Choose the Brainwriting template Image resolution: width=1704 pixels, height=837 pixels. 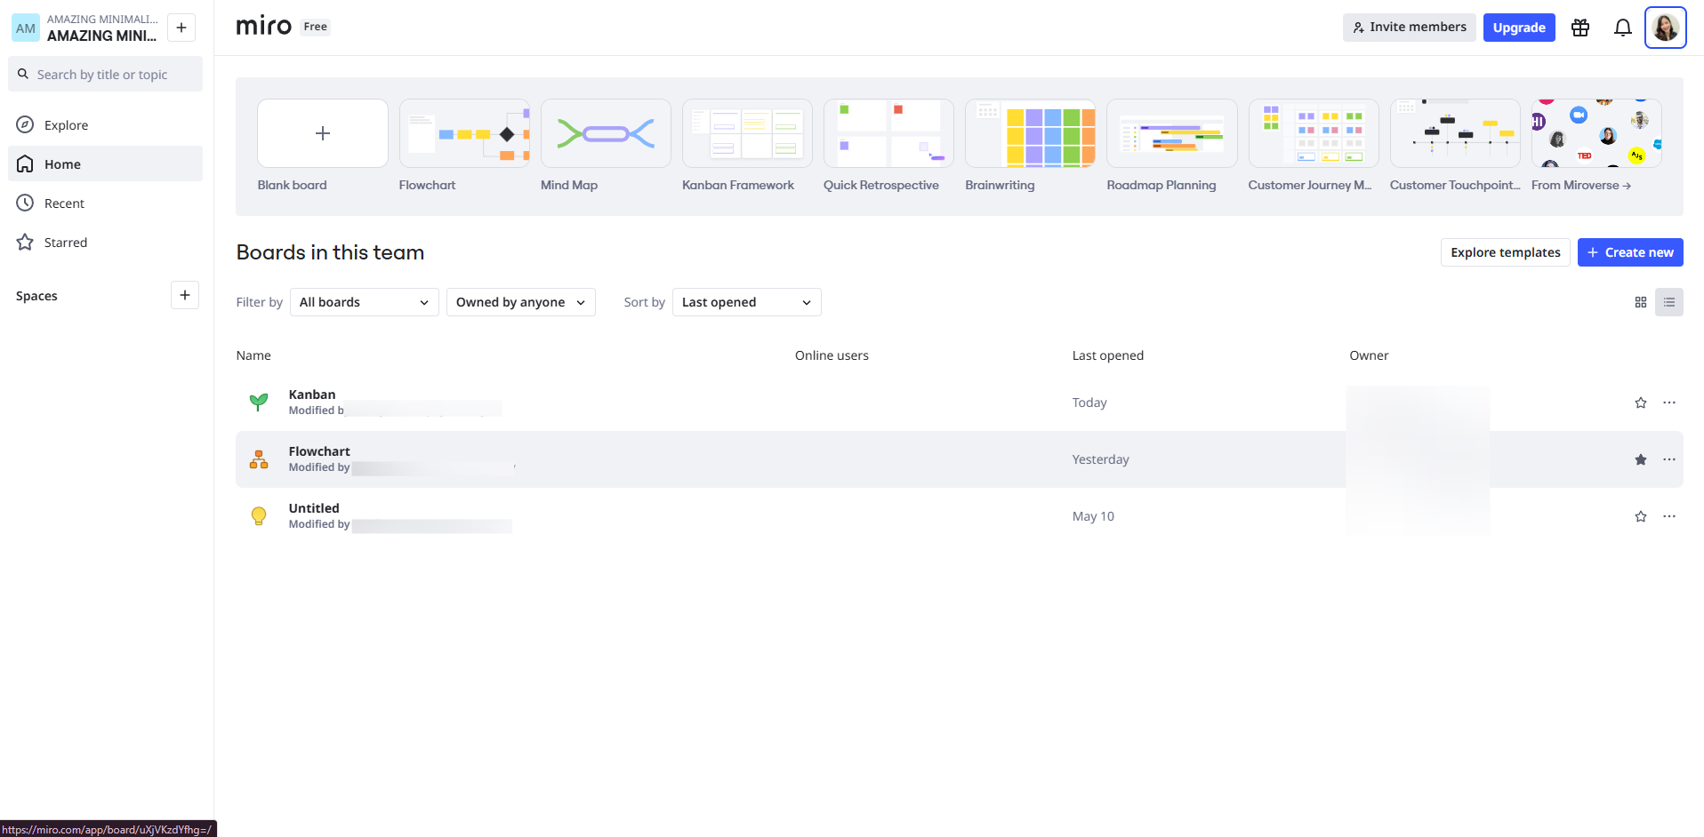(1030, 133)
